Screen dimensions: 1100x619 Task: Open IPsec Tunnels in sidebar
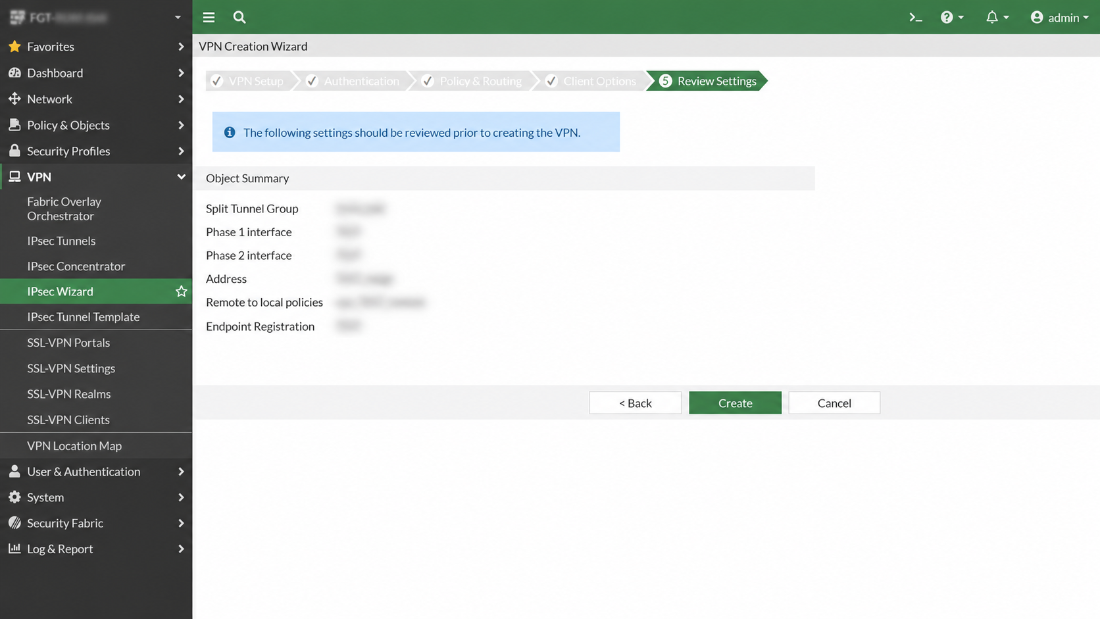tap(61, 241)
